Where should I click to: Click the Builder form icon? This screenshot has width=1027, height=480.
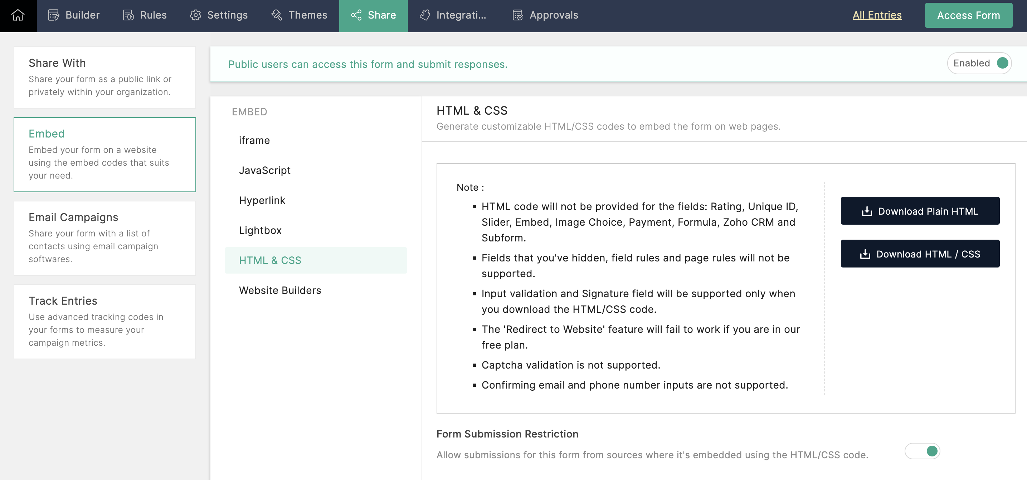pos(53,15)
